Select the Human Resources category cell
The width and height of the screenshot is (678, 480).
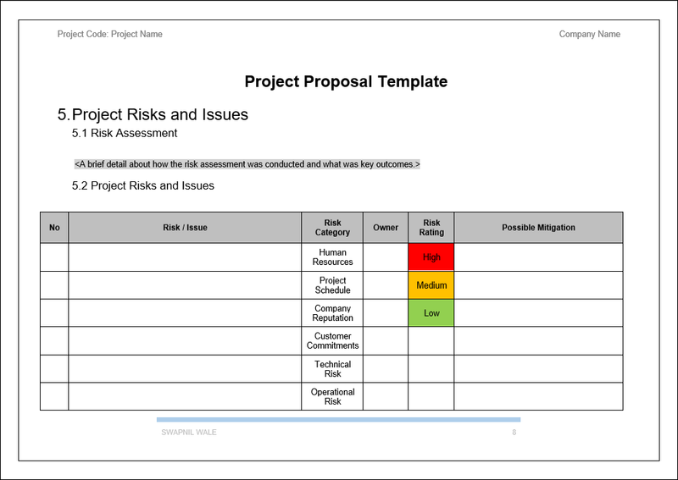click(332, 257)
